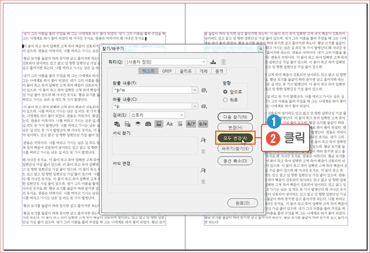Toggle whole word icon
The width and height of the screenshot is (370, 253).
coord(180,124)
